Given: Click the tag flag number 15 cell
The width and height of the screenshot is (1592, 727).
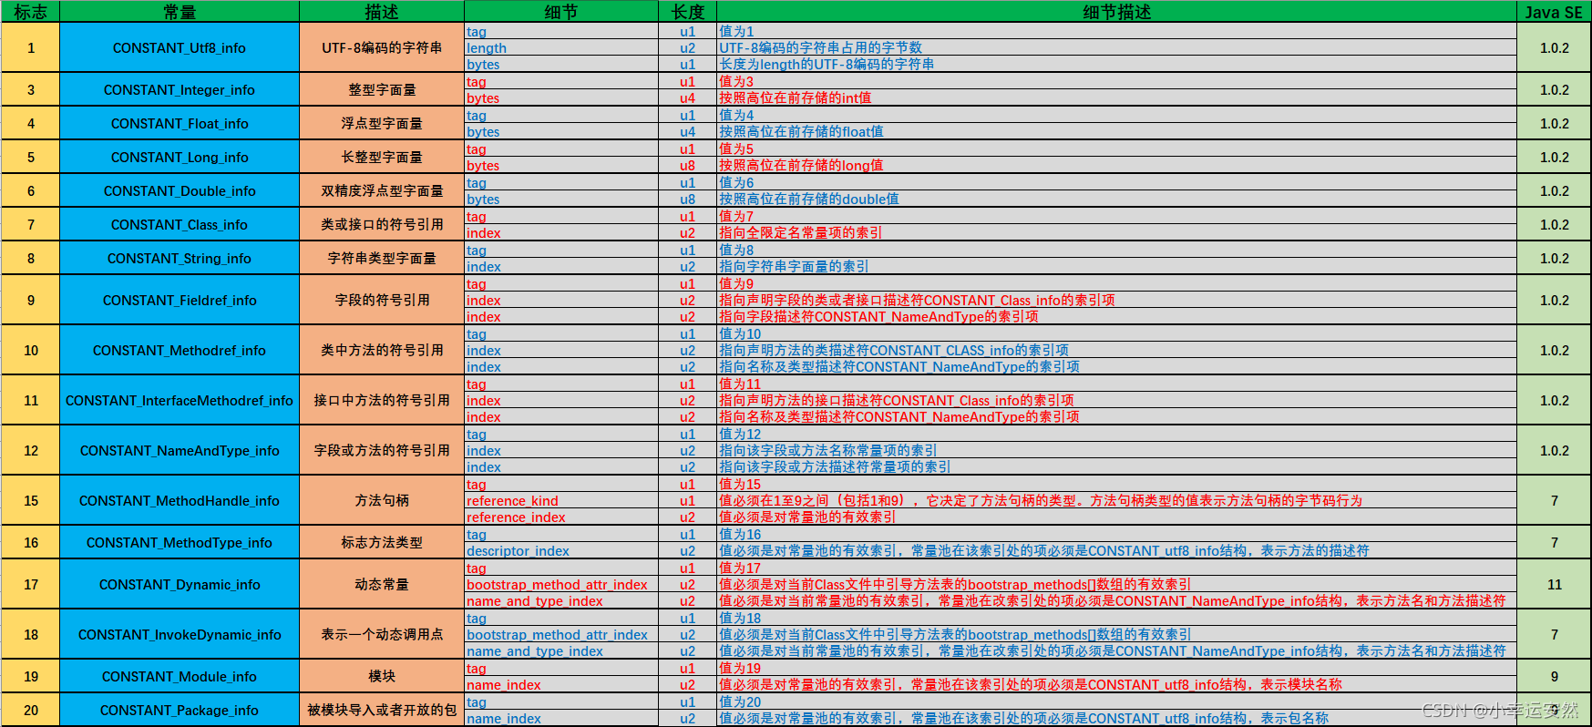Looking at the screenshot, I should 30,500.
